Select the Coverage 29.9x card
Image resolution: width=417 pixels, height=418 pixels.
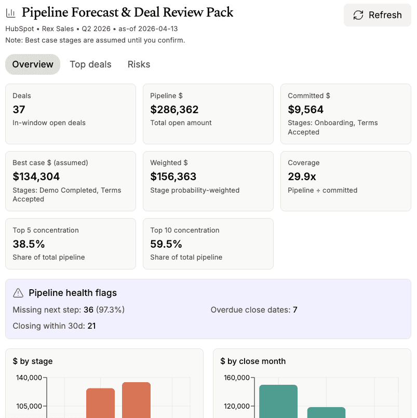pyautogui.click(x=345, y=181)
